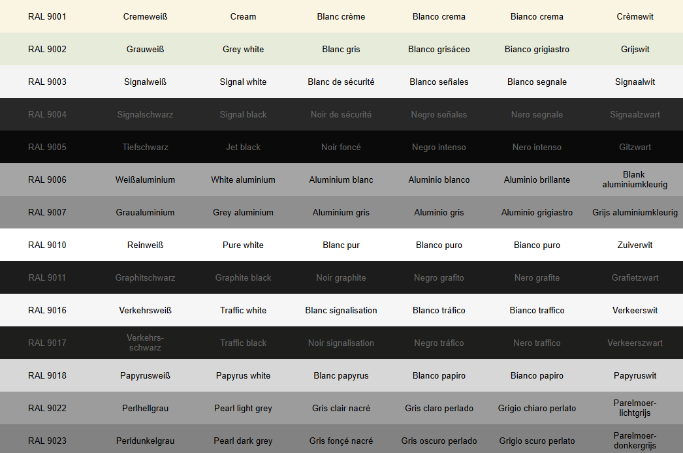Click the RAL 9001 code cell

[x=47, y=16]
